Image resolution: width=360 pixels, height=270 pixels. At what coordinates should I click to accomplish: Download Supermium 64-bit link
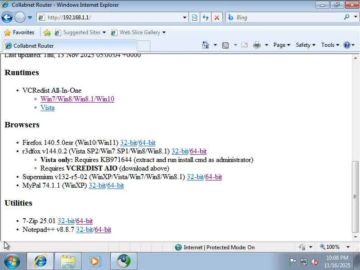click(213, 177)
